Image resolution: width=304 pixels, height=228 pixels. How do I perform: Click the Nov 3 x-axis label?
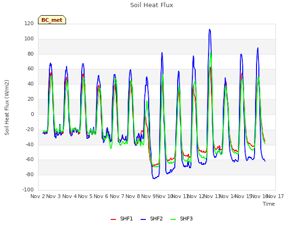(53, 196)
